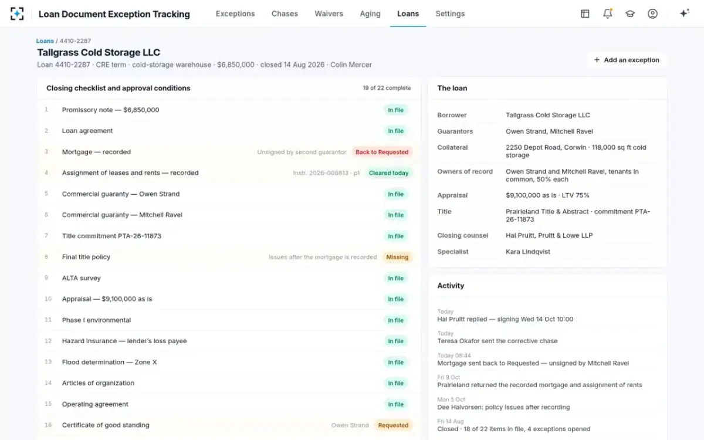Open Flood determination — Zone X row
Screen dimensions: 704x440
coord(229,362)
